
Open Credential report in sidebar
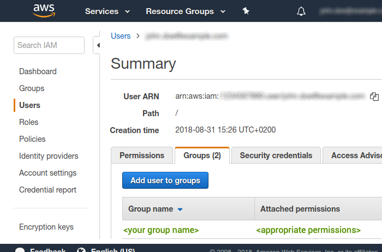coord(47,190)
